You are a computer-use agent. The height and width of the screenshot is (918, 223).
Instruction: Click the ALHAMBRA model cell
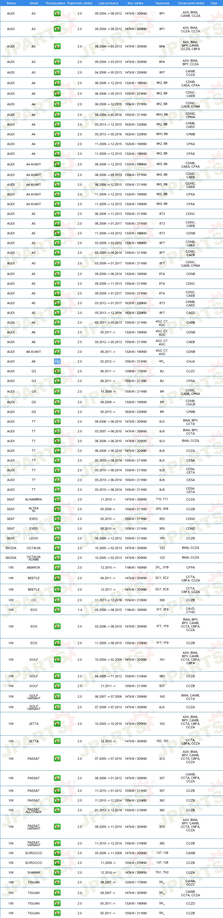pos(33,499)
